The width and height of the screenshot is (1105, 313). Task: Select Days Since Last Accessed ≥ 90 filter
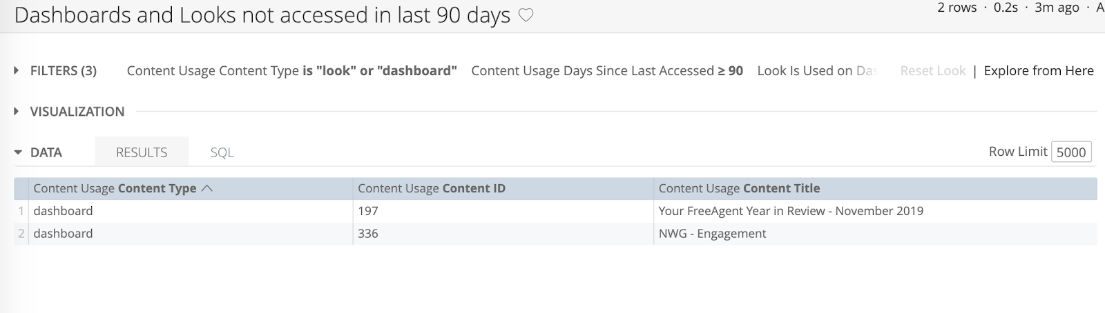[x=606, y=71]
